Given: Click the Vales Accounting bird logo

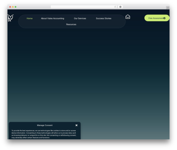Looking at the screenshot, I should (11, 18).
